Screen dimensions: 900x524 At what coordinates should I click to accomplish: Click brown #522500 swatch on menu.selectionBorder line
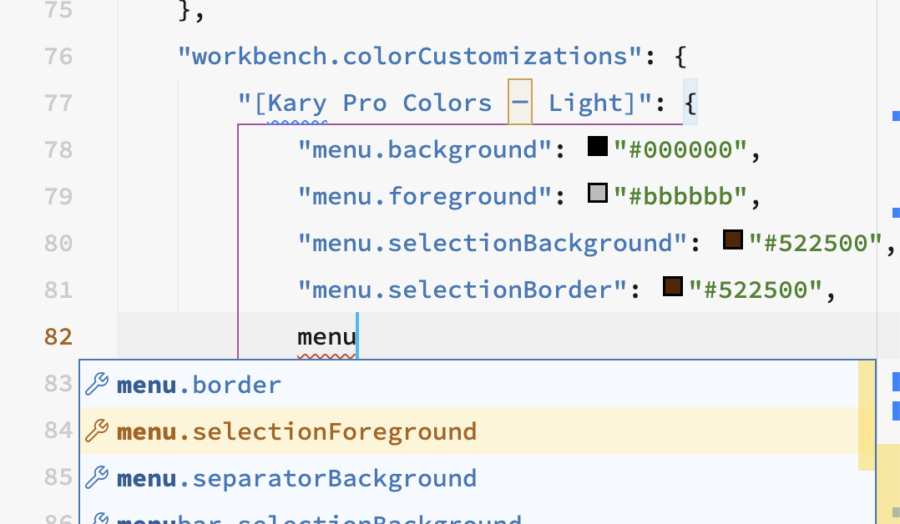click(x=674, y=287)
